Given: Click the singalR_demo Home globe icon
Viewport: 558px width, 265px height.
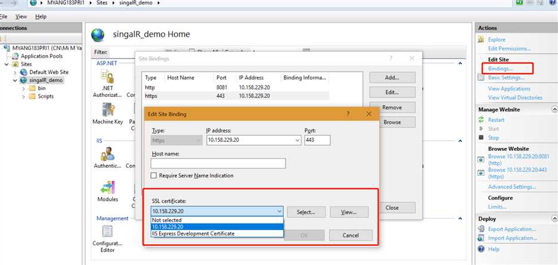Looking at the screenshot, I should [x=98, y=35].
